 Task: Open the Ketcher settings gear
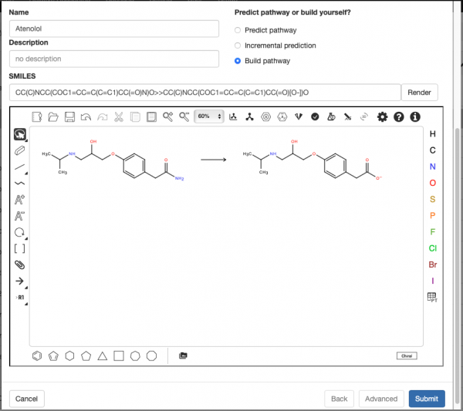click(x=382, y=116)
